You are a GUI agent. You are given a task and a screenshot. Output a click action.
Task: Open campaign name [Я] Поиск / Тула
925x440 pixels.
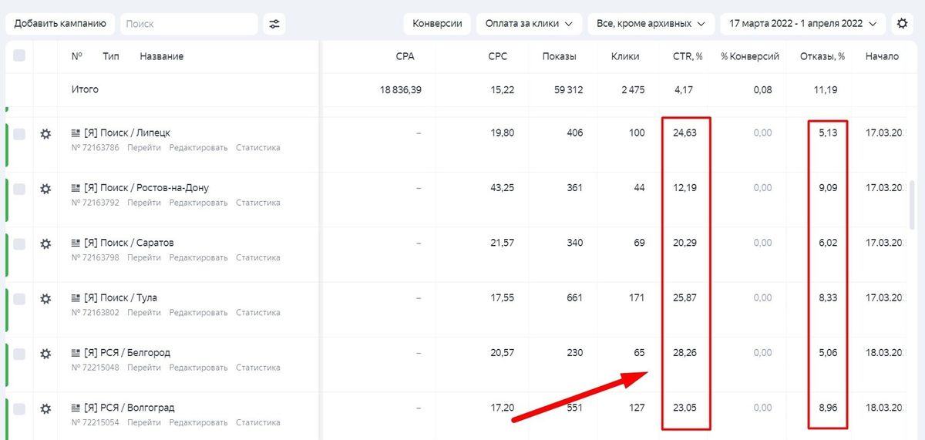pyautogui.click(x=120, y=297)
